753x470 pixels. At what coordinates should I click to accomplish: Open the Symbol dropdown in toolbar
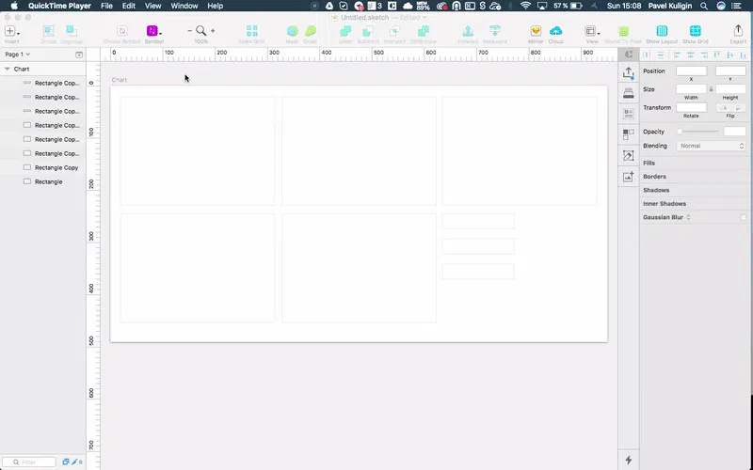tap(154, 32)
